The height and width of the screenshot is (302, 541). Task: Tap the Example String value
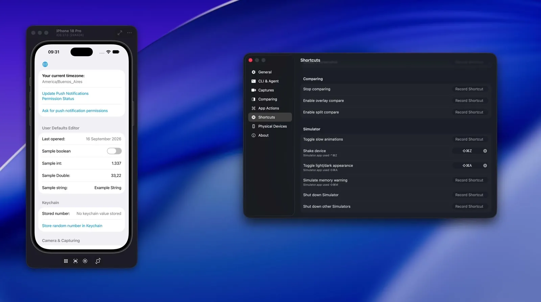click(x=108, y=188)
